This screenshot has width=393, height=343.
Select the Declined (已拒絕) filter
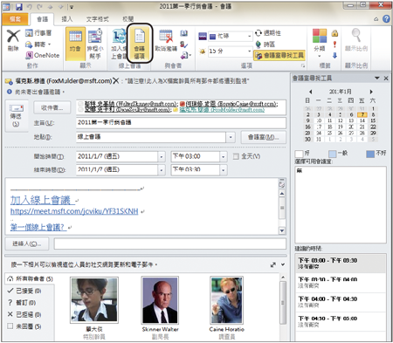point(24,314)
